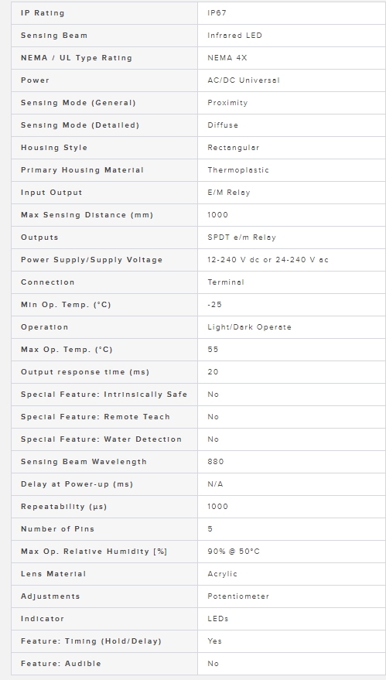The width and height of the screenshot is (386, 680).
Task: Click the Potentiometer adjustments value
Action: tap(238, 596)
